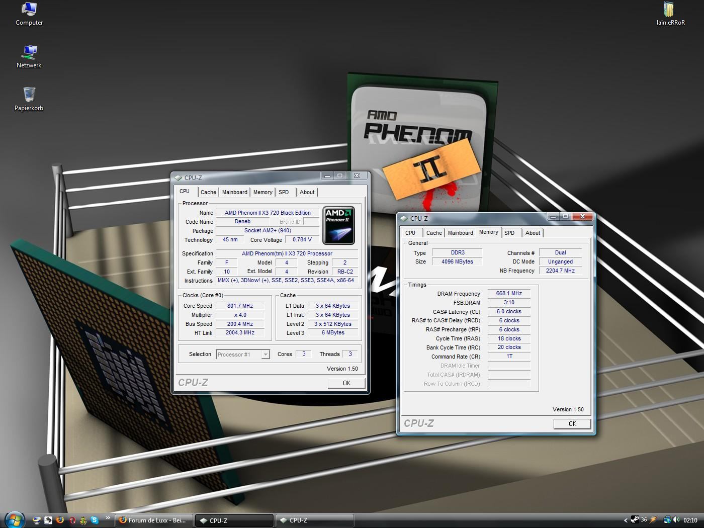Click the taskbar clock showing 02:10
Viewport: 704px width, 528px height.
690,520
